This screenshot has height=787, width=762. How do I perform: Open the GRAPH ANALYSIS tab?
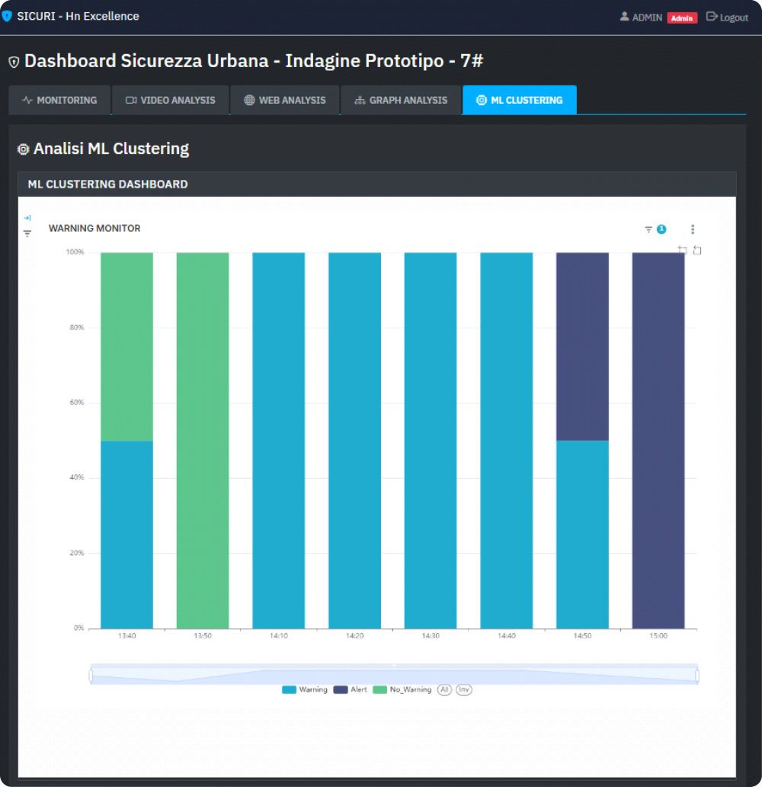pos(401,100)
